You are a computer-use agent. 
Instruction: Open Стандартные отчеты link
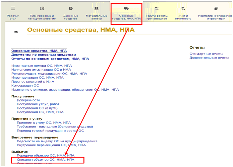pos(206,54)
